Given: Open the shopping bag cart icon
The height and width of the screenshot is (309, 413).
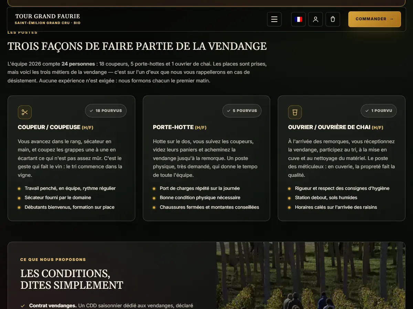Looking at the screenshot, I should pyautogui.click(x=333, y=19).
